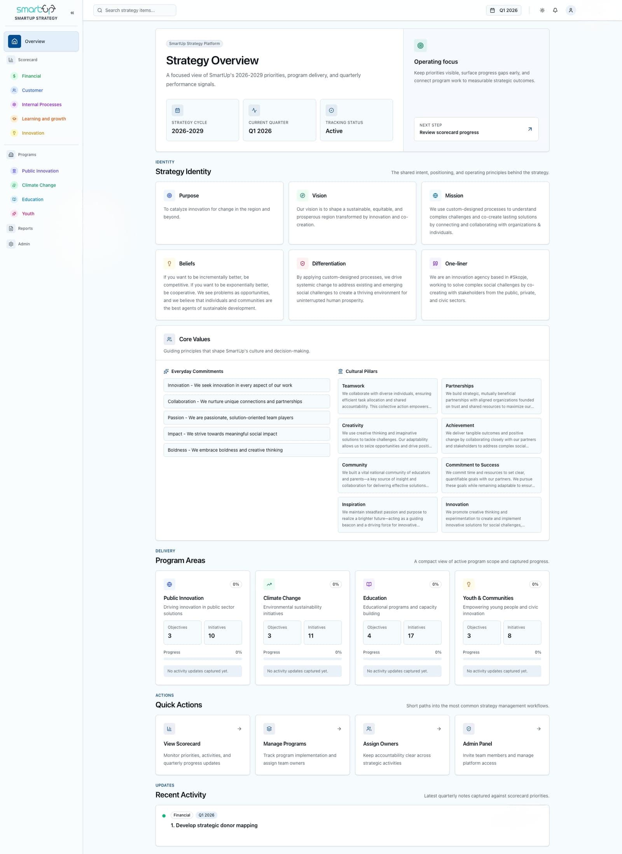
Task: Open the Commitment to Success pillar card
Action: 491,475
